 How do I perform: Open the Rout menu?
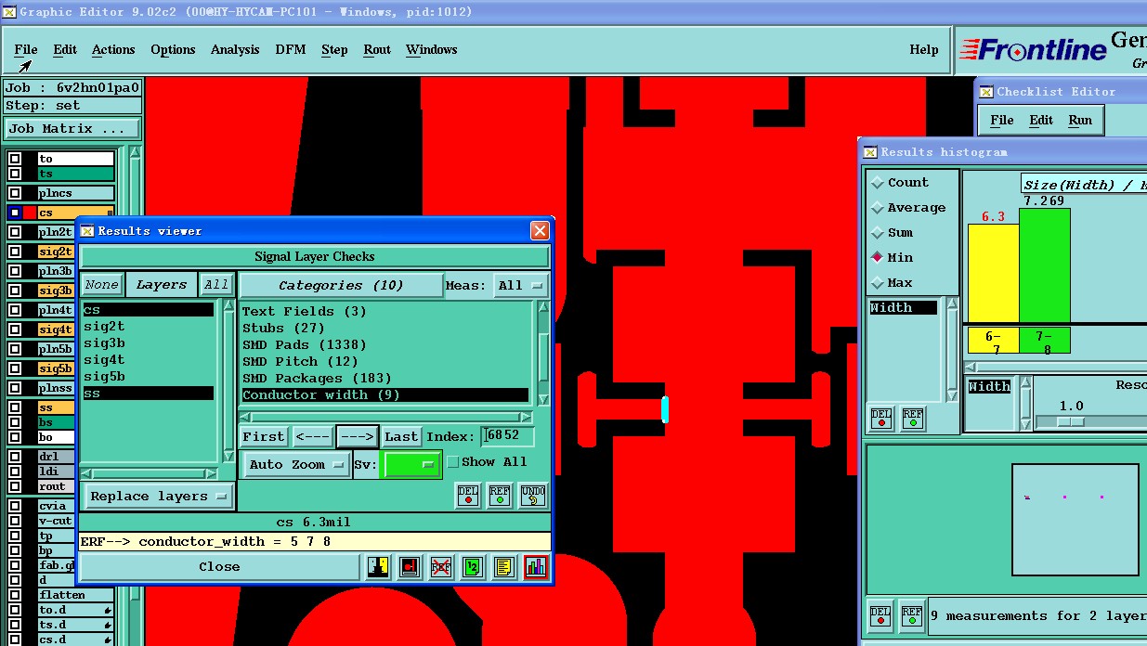point(377,49)
